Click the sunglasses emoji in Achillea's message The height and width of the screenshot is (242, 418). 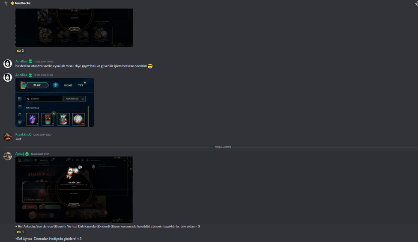point(150,66)
